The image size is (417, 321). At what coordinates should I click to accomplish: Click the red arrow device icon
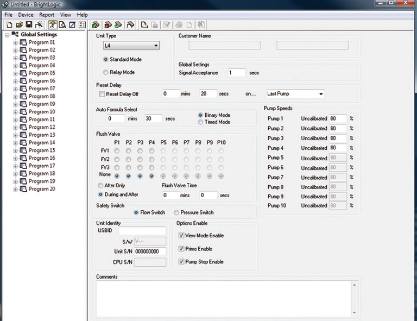tap(108, 25)
